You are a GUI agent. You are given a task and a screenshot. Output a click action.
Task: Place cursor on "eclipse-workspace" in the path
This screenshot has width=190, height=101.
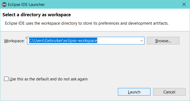click(80, 41)
